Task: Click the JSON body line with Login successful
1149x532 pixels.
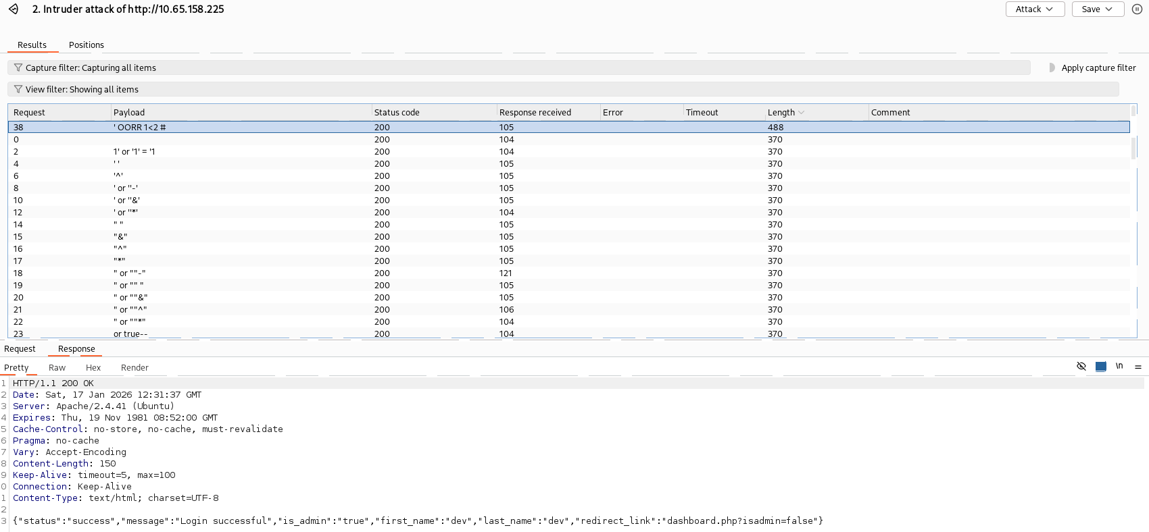Action: (418, 521)
